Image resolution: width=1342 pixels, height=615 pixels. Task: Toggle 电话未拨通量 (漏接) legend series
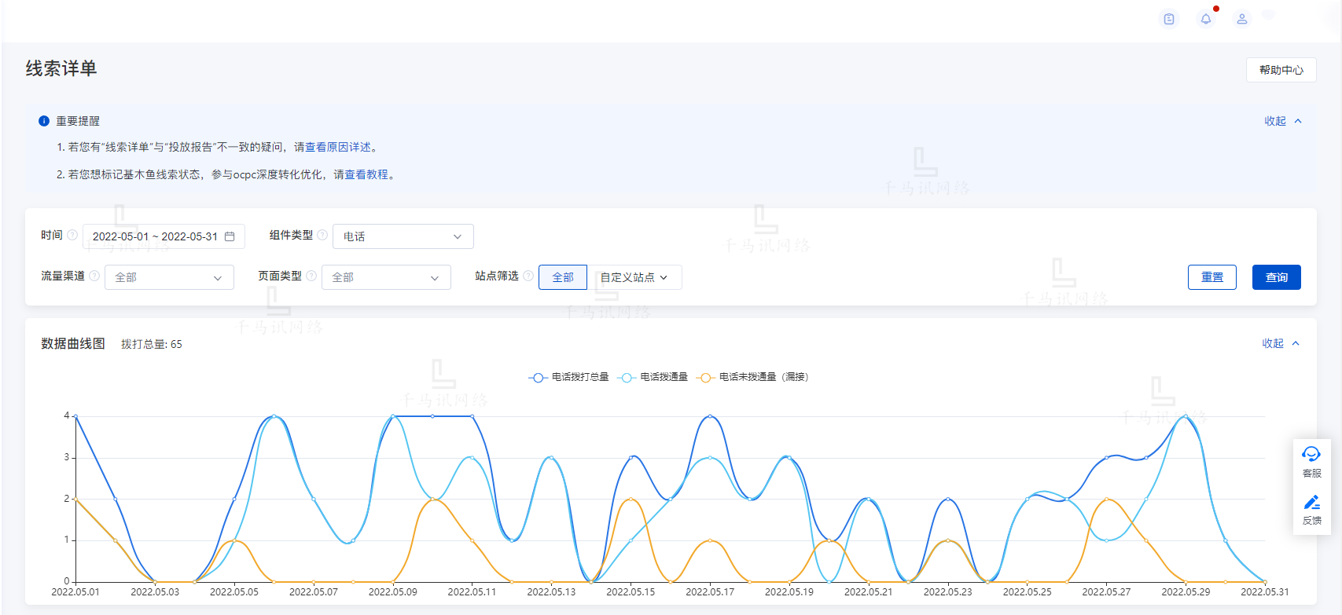click(x=753, y=377)
